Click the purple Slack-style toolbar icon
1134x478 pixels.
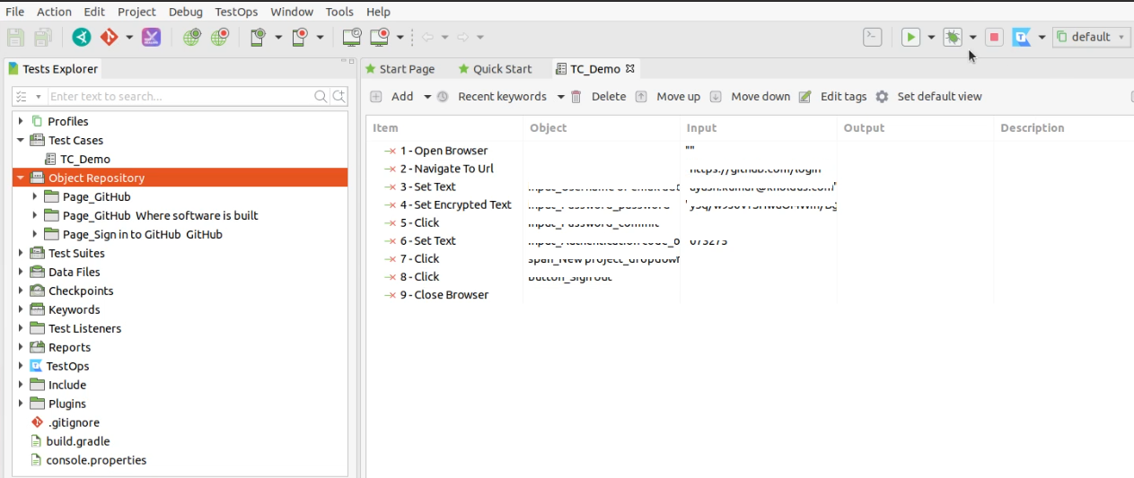click(152, 38)
